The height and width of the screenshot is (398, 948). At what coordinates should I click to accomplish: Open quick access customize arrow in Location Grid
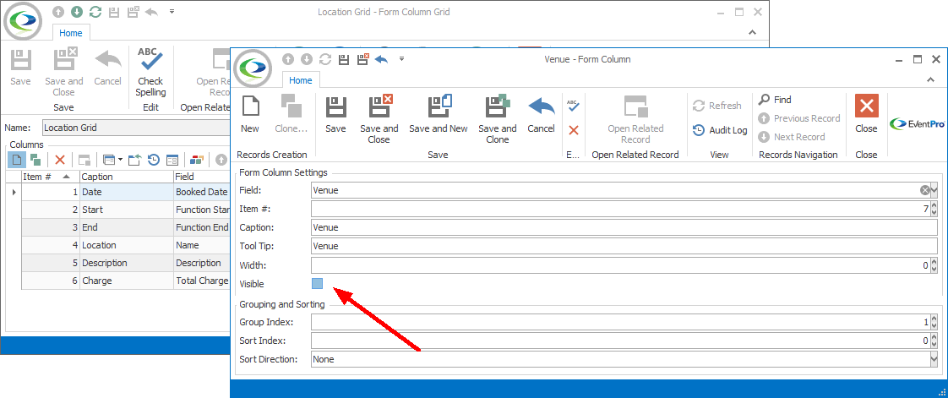172,12
